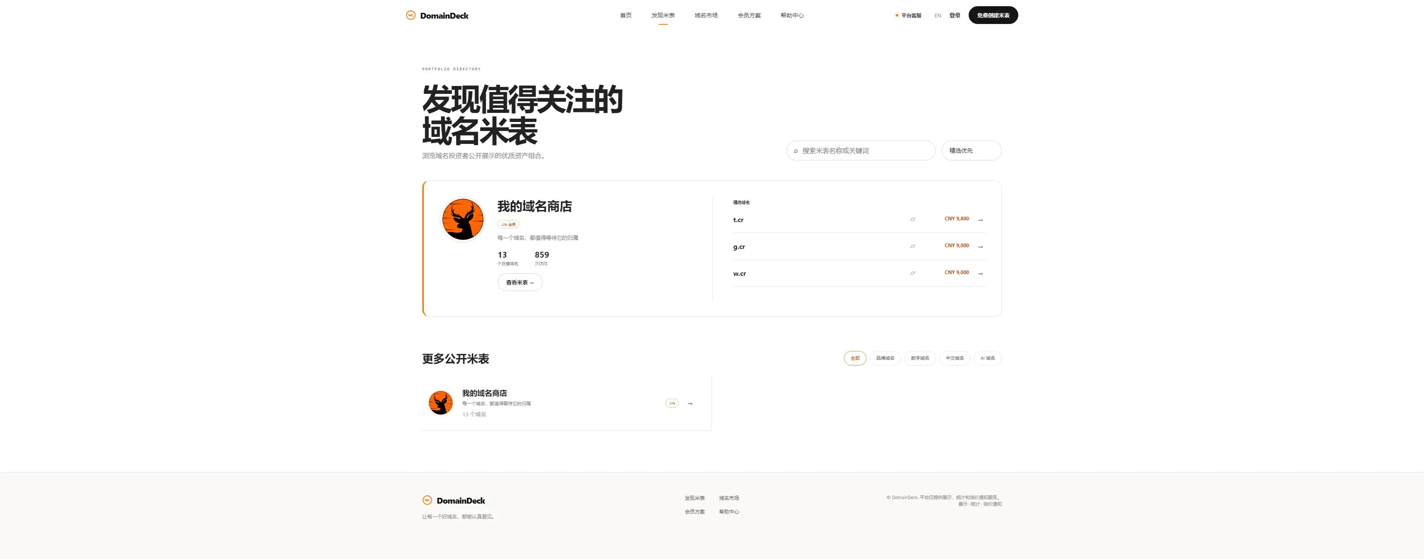
Task: Click the large deer avatar in featured card
Action: click(463, 219)
